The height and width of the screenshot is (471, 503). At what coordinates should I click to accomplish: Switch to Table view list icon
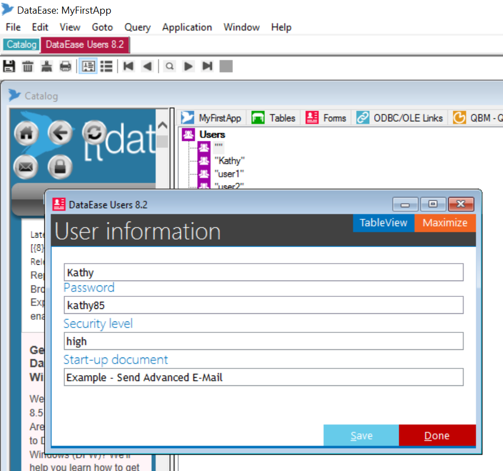(106, 67)
